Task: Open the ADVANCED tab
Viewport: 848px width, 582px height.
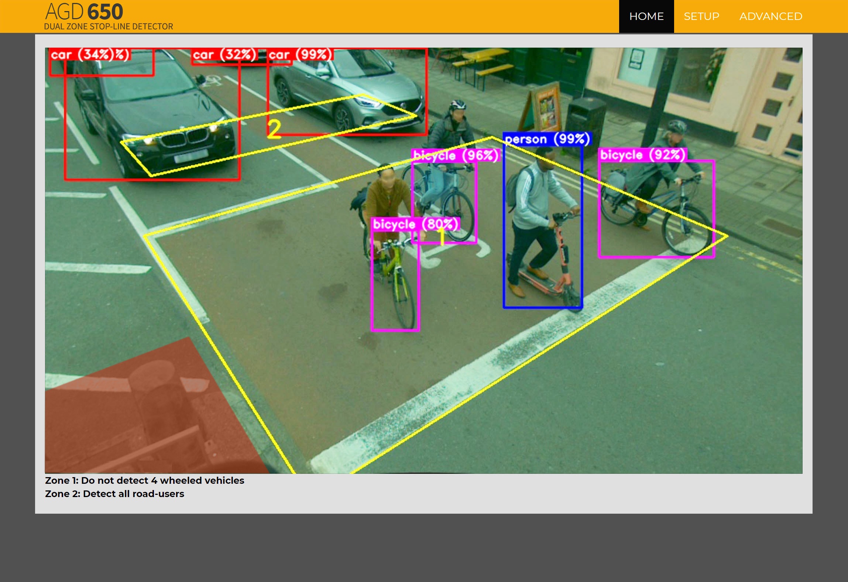Action: [x=770, y=16]
